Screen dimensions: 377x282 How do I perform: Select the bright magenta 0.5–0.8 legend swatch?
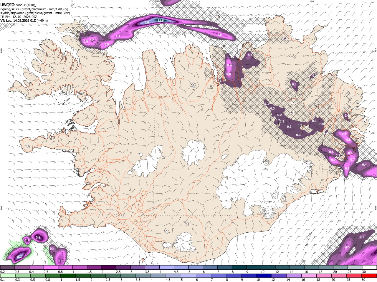coord(51,268)
